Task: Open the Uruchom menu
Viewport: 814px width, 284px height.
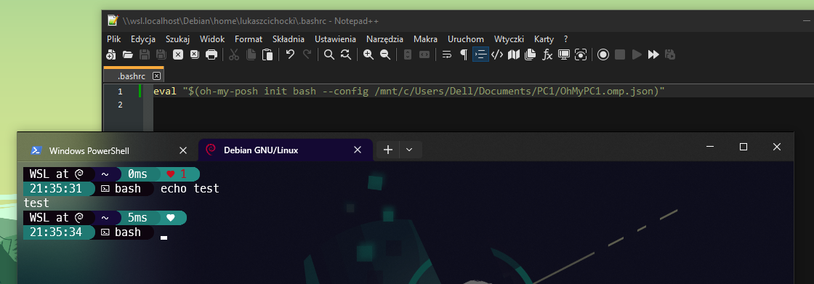Action: coord(466,39)
